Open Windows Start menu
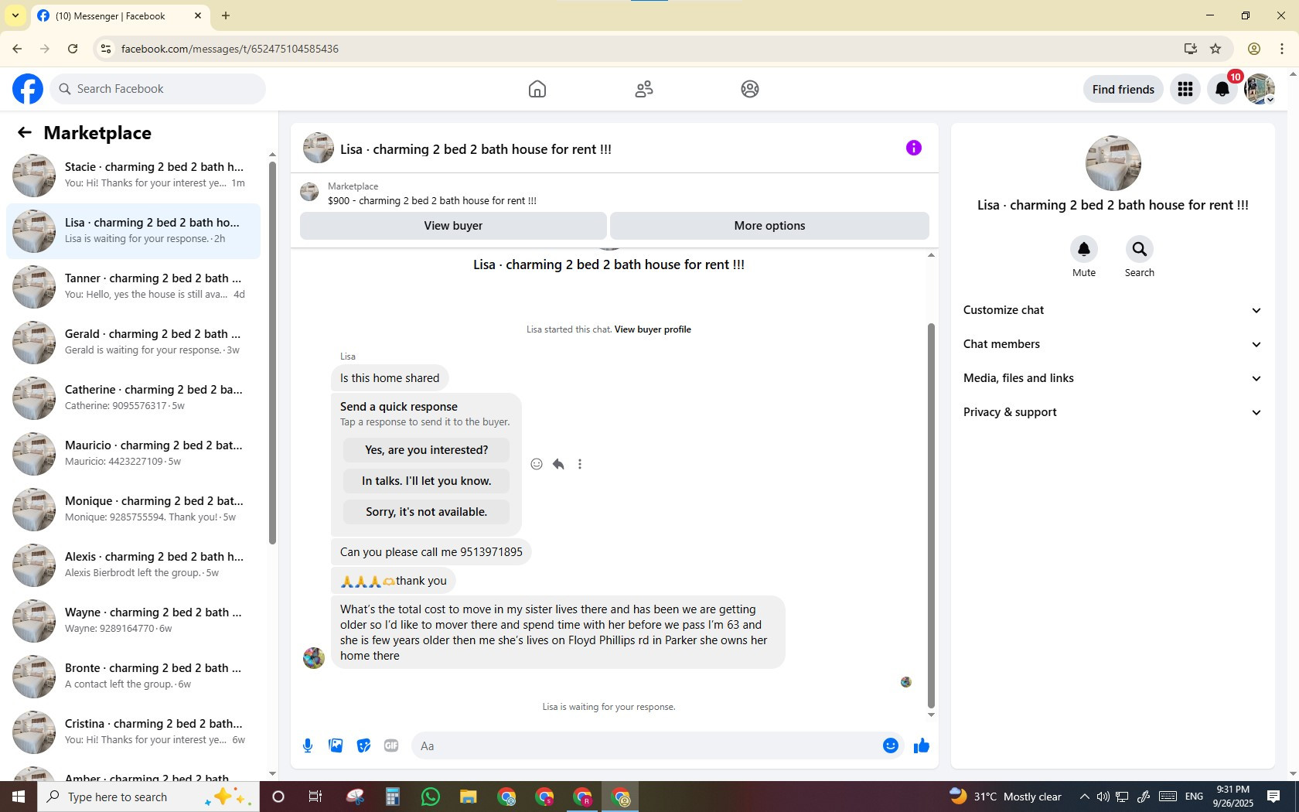Viewport: 1299px width, 812px height. pos(19,797)
